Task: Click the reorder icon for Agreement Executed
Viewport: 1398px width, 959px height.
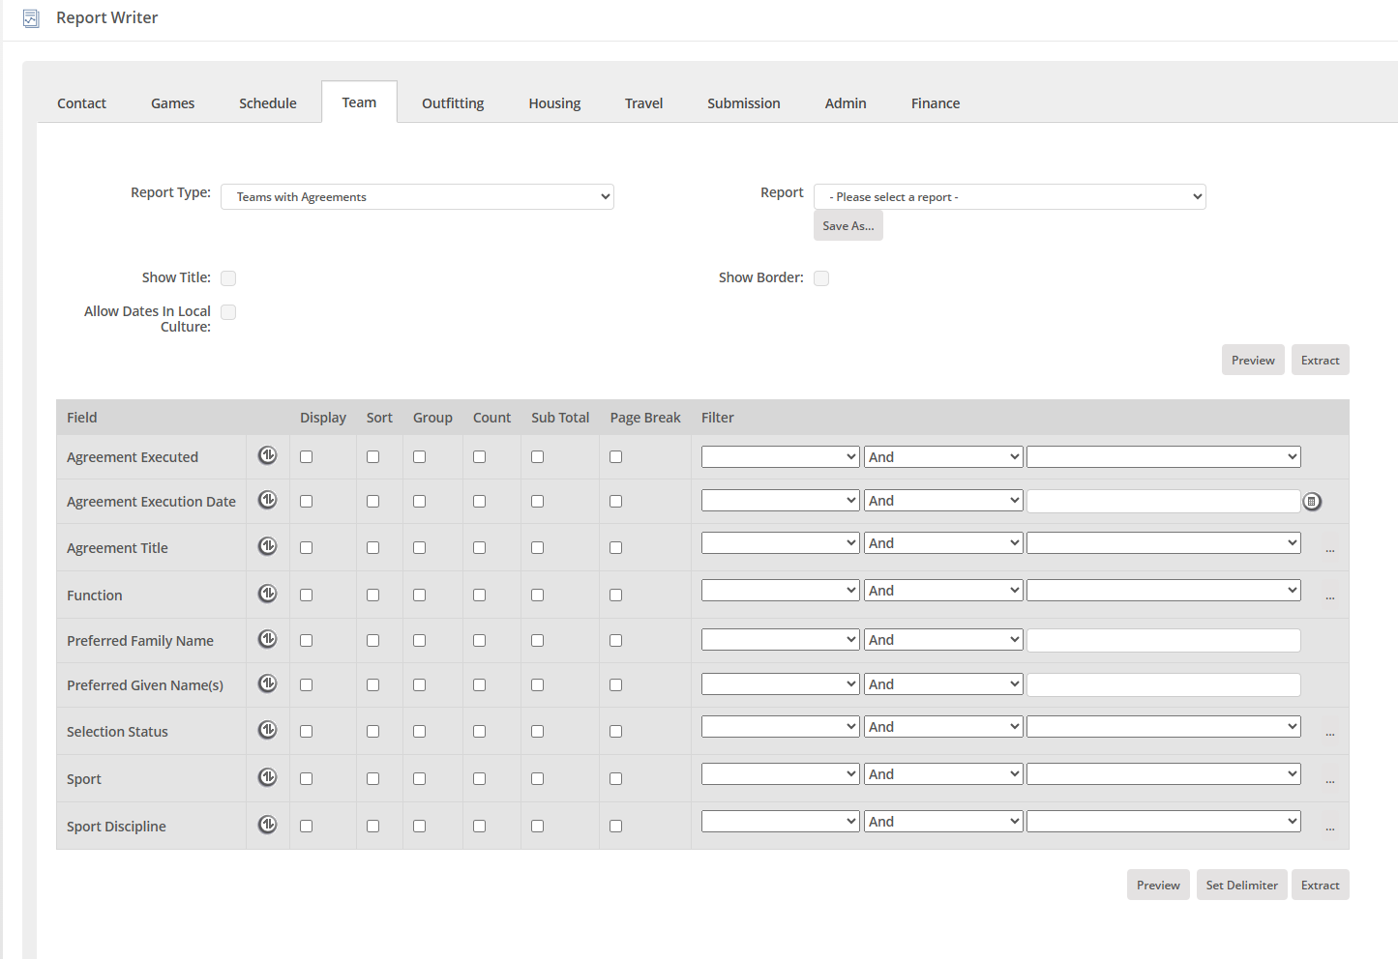Action: pos(268,455)
